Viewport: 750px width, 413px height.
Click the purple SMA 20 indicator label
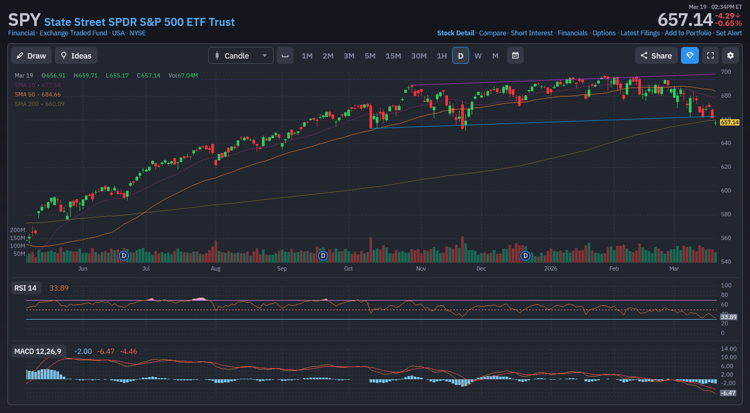26,84
